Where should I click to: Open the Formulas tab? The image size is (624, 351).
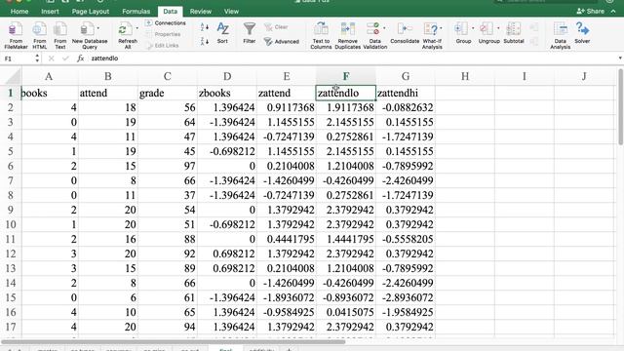click(136, 12)
